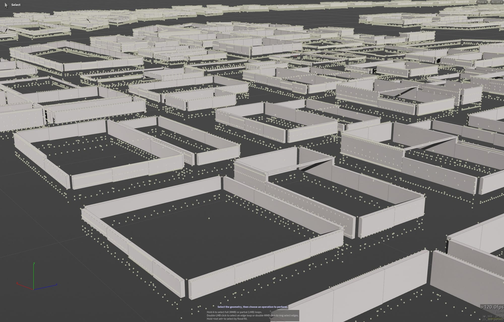The width and height of the screenshot is (504, 322).
Task: Open the Persp viewport projection dropdown
Action: (x=482, y=2)
